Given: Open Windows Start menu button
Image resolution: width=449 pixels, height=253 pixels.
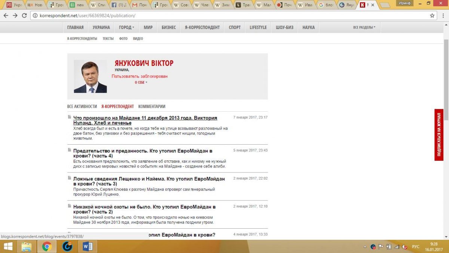Looking at the screenshot, I should tap(8, 246).
